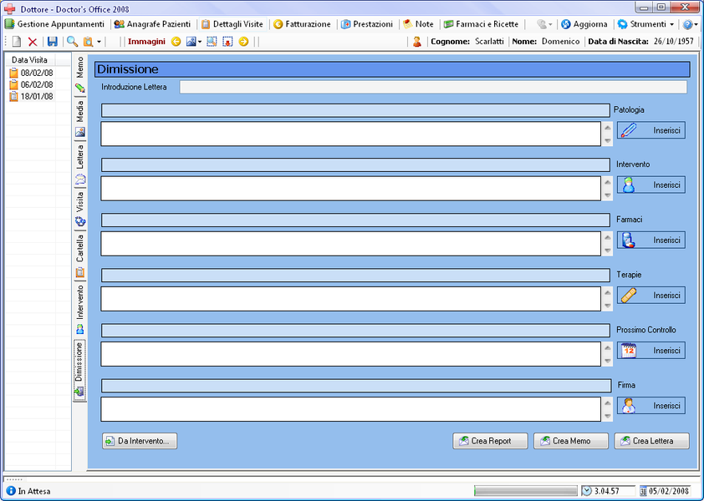Save with the blue floppy disk icon

pyautogui.click(x=53, y=42)
